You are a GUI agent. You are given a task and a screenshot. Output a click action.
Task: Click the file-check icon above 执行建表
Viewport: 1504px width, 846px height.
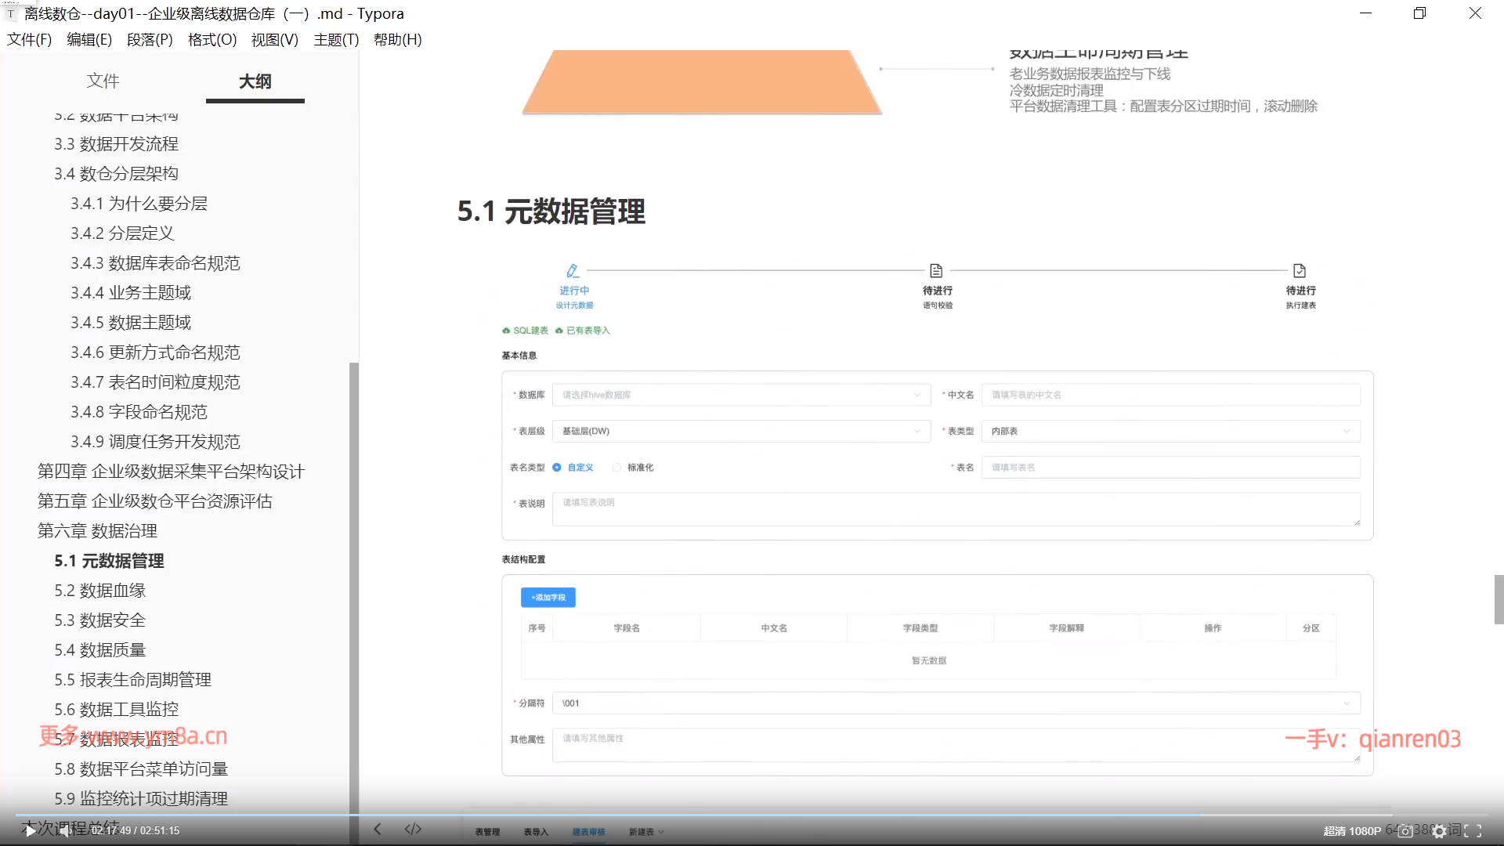pos(1300,271)
